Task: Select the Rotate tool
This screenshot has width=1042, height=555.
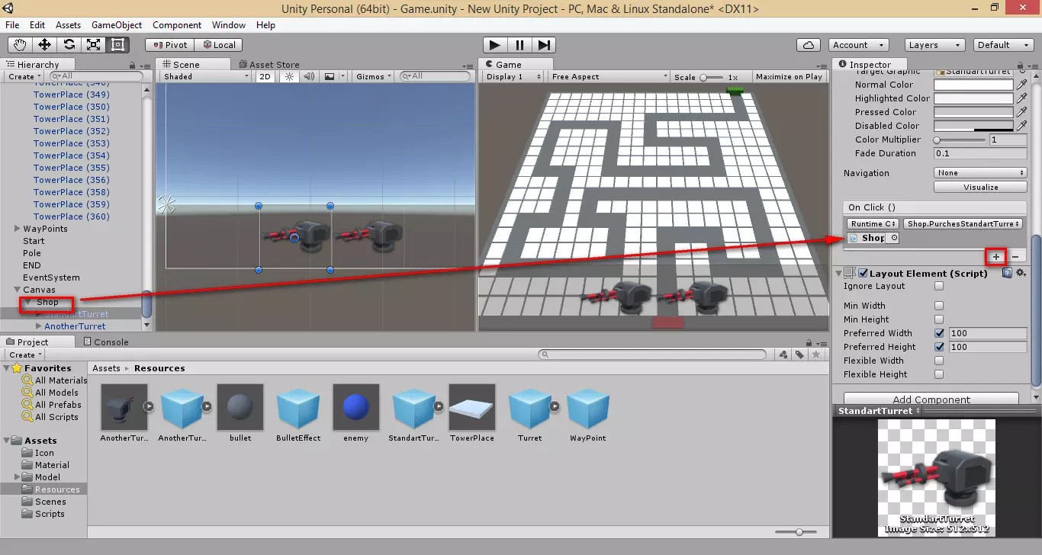Action: pos(69,45)
